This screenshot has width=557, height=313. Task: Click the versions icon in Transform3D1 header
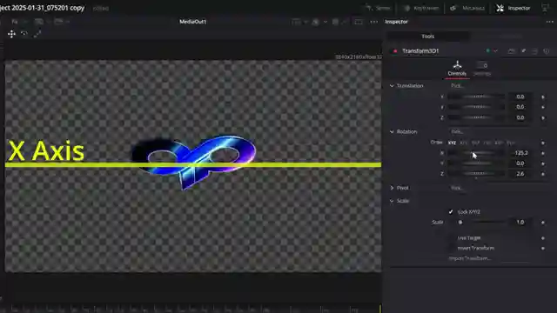pos(511,51)
